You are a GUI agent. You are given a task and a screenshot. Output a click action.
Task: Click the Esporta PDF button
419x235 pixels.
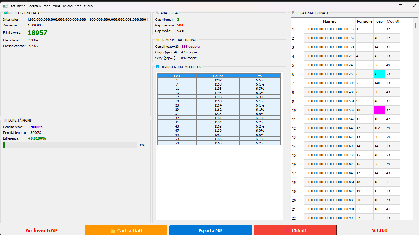pos(210,230)
